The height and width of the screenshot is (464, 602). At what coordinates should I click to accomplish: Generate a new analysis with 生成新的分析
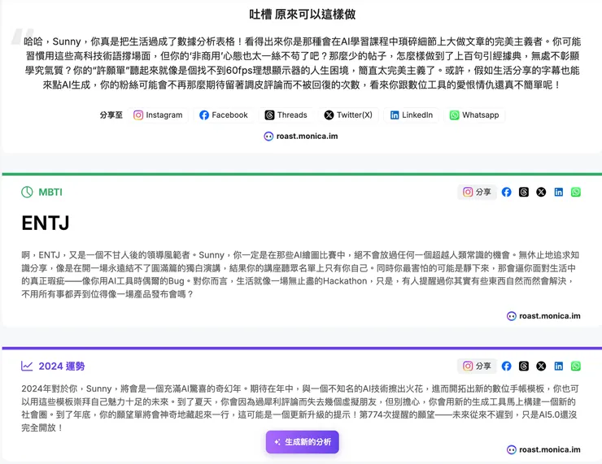[x=302, y=442]
